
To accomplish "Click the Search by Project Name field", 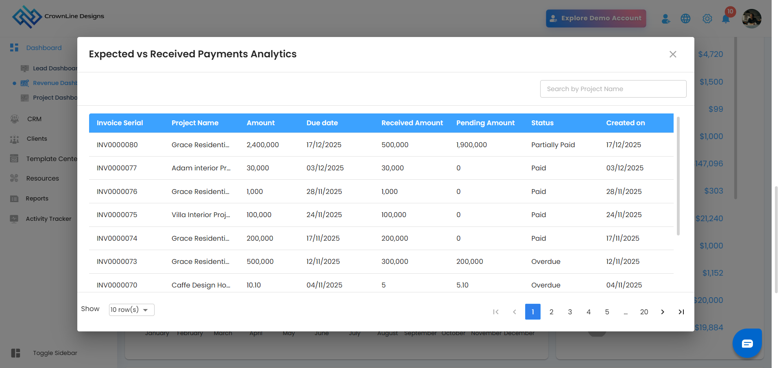I will click(613, 89).
